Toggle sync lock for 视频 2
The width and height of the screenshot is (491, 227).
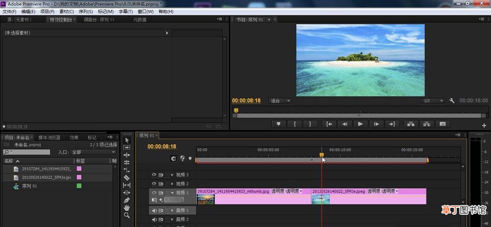pos(161,183)
